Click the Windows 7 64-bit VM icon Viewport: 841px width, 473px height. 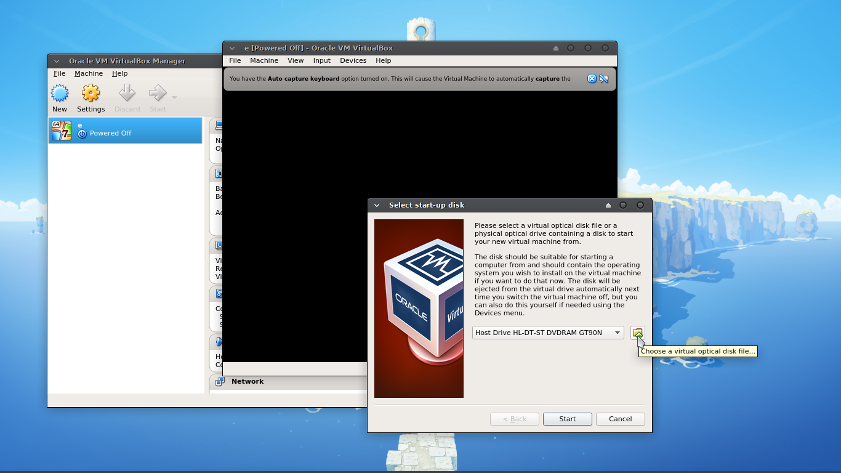(62, 130)
